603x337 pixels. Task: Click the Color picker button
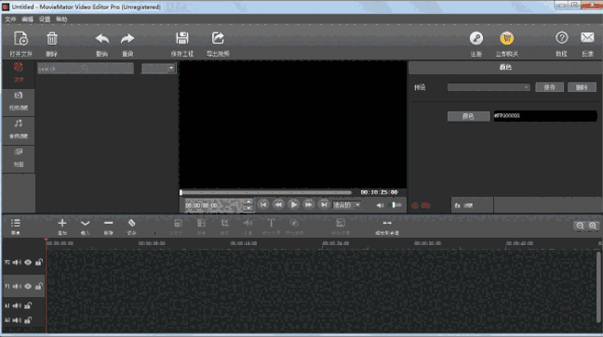click(x=468, y=116)
